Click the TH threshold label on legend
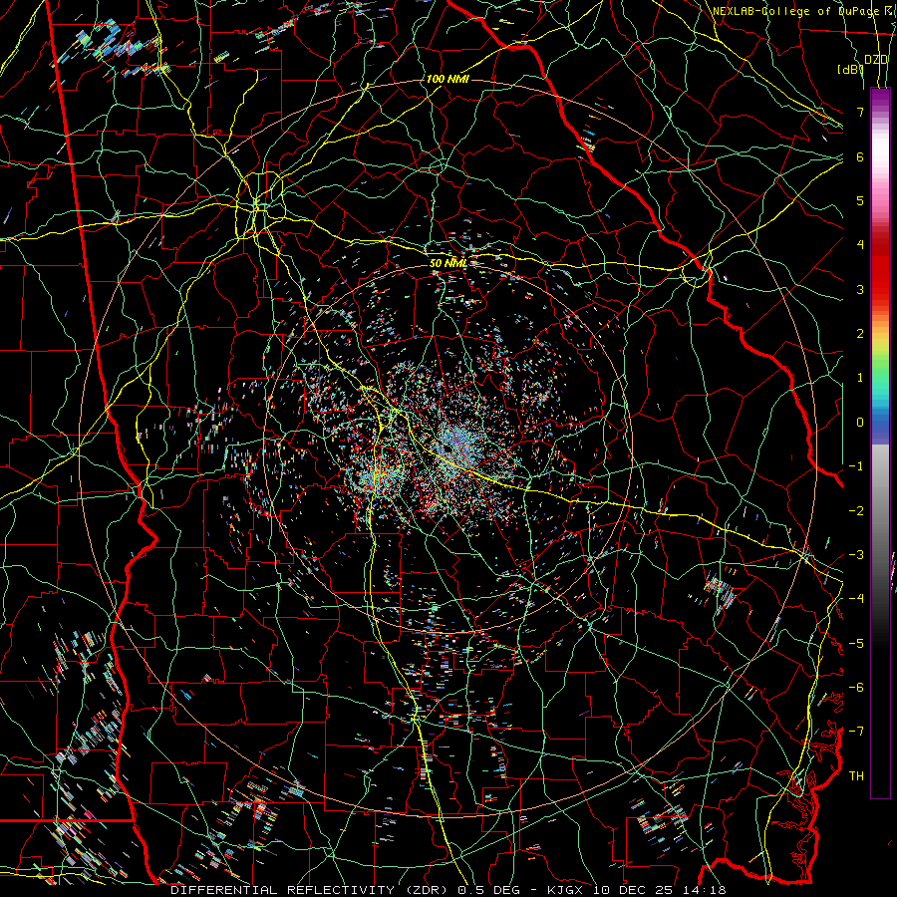Viewport: 897px width, 897px height. click(x=856, y=776)
